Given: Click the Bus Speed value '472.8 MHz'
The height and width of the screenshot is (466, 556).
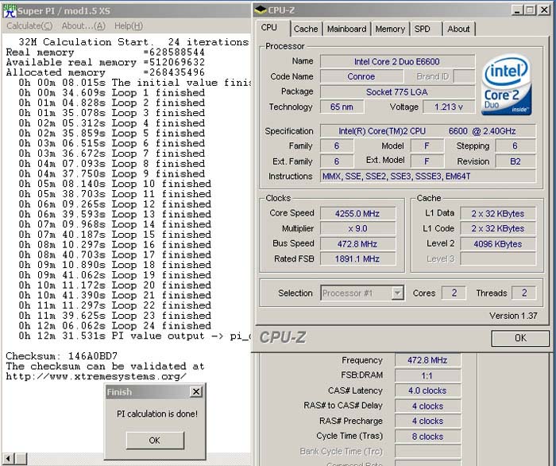Looking at the screenshot, I should point(357,244).
